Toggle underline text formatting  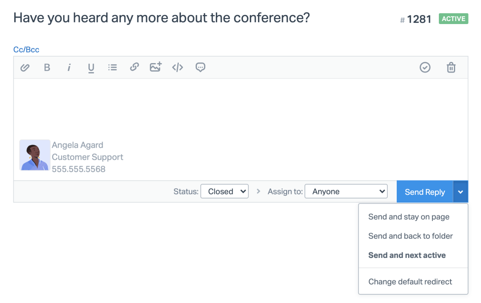coord(91,68)
